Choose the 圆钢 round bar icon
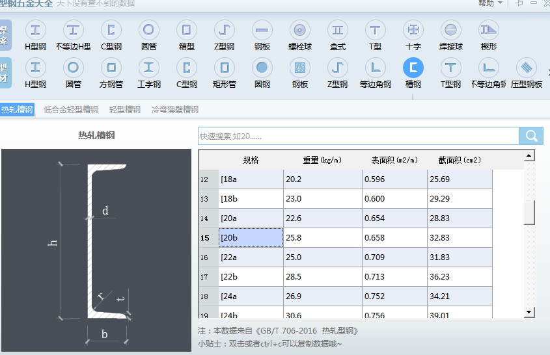Image resolution: width=550 pixels, height=355 pixels. 262,68
